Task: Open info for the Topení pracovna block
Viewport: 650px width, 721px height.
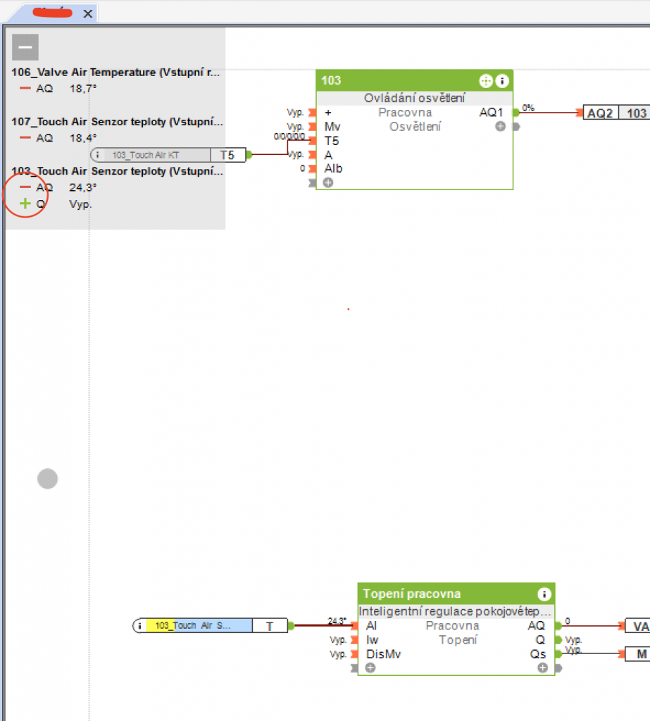Action: (544, 594)
